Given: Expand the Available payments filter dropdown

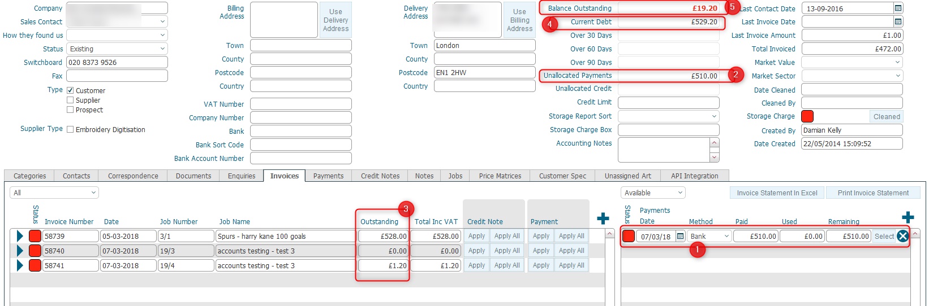Looking at the screenshot, I should click(653, 193).
